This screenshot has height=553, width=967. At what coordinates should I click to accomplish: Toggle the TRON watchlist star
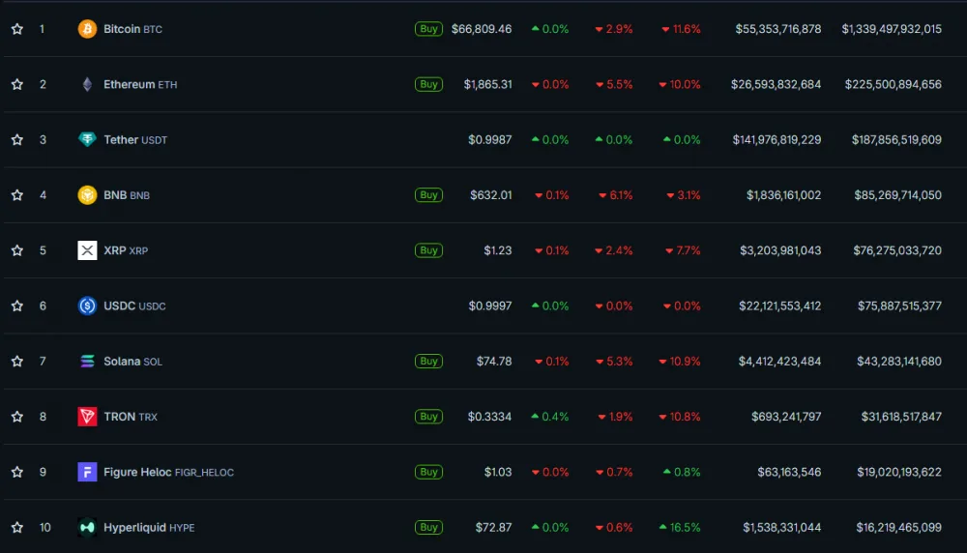tap(17, 417)
